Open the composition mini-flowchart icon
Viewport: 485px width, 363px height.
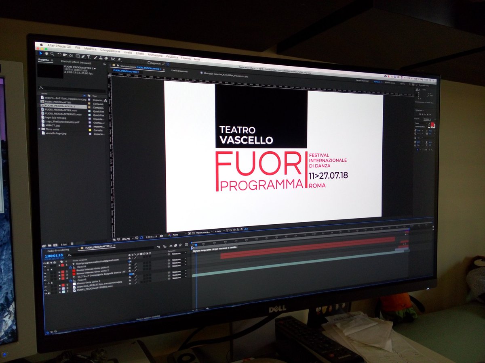pyautogui.click(x=158, y=247)
